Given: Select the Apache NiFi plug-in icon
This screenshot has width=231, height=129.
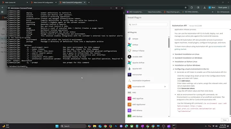Looking at the screenshot, I should (x=129, y=69).
